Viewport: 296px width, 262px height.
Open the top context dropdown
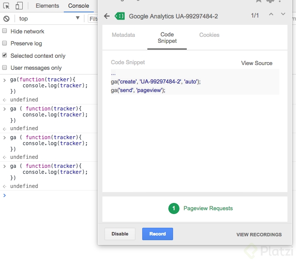[49, 18]
